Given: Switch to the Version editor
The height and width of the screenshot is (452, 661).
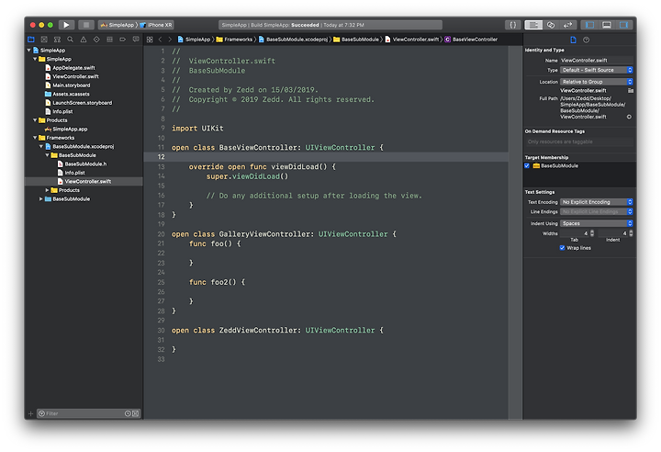Looking at the screenshot, I should pos(568,25).
